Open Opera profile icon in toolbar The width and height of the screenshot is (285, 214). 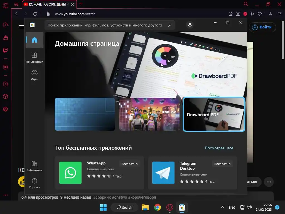click(271, 14)
